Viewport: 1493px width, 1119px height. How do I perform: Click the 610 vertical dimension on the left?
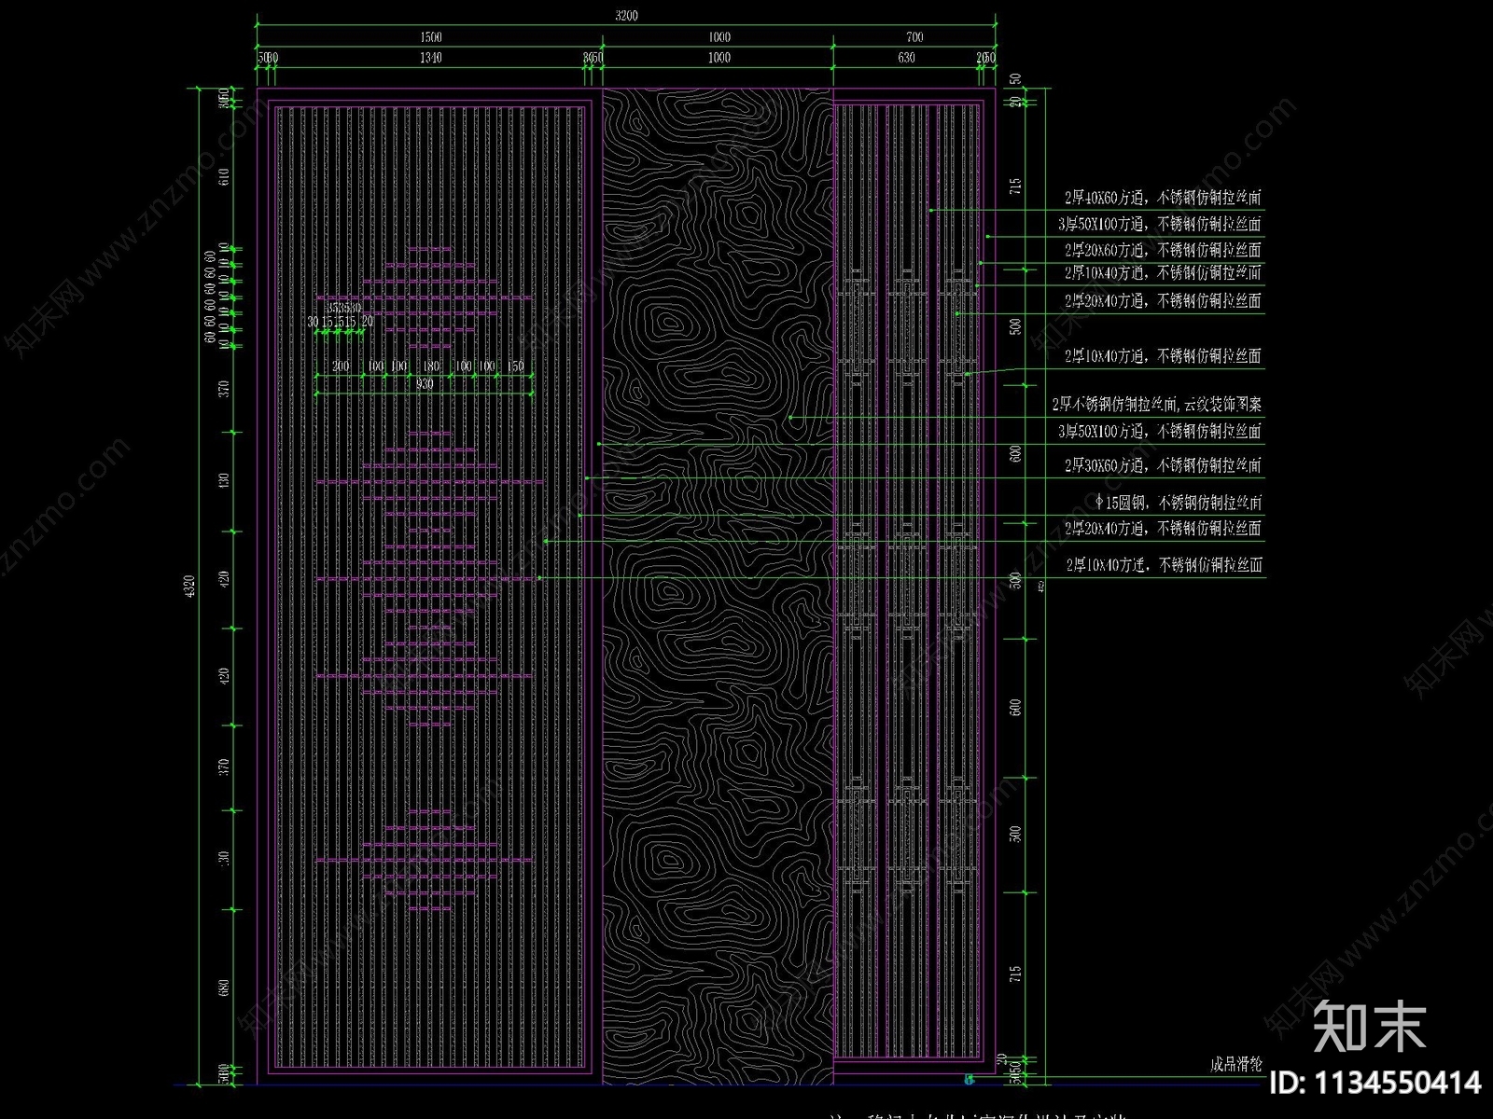(x=224, y=177)
